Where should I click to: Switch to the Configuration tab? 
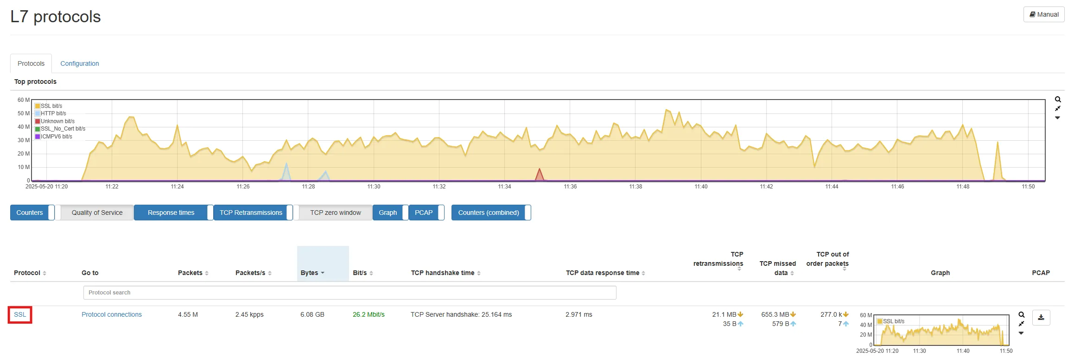pyautogui.click(x=79, y=63)
